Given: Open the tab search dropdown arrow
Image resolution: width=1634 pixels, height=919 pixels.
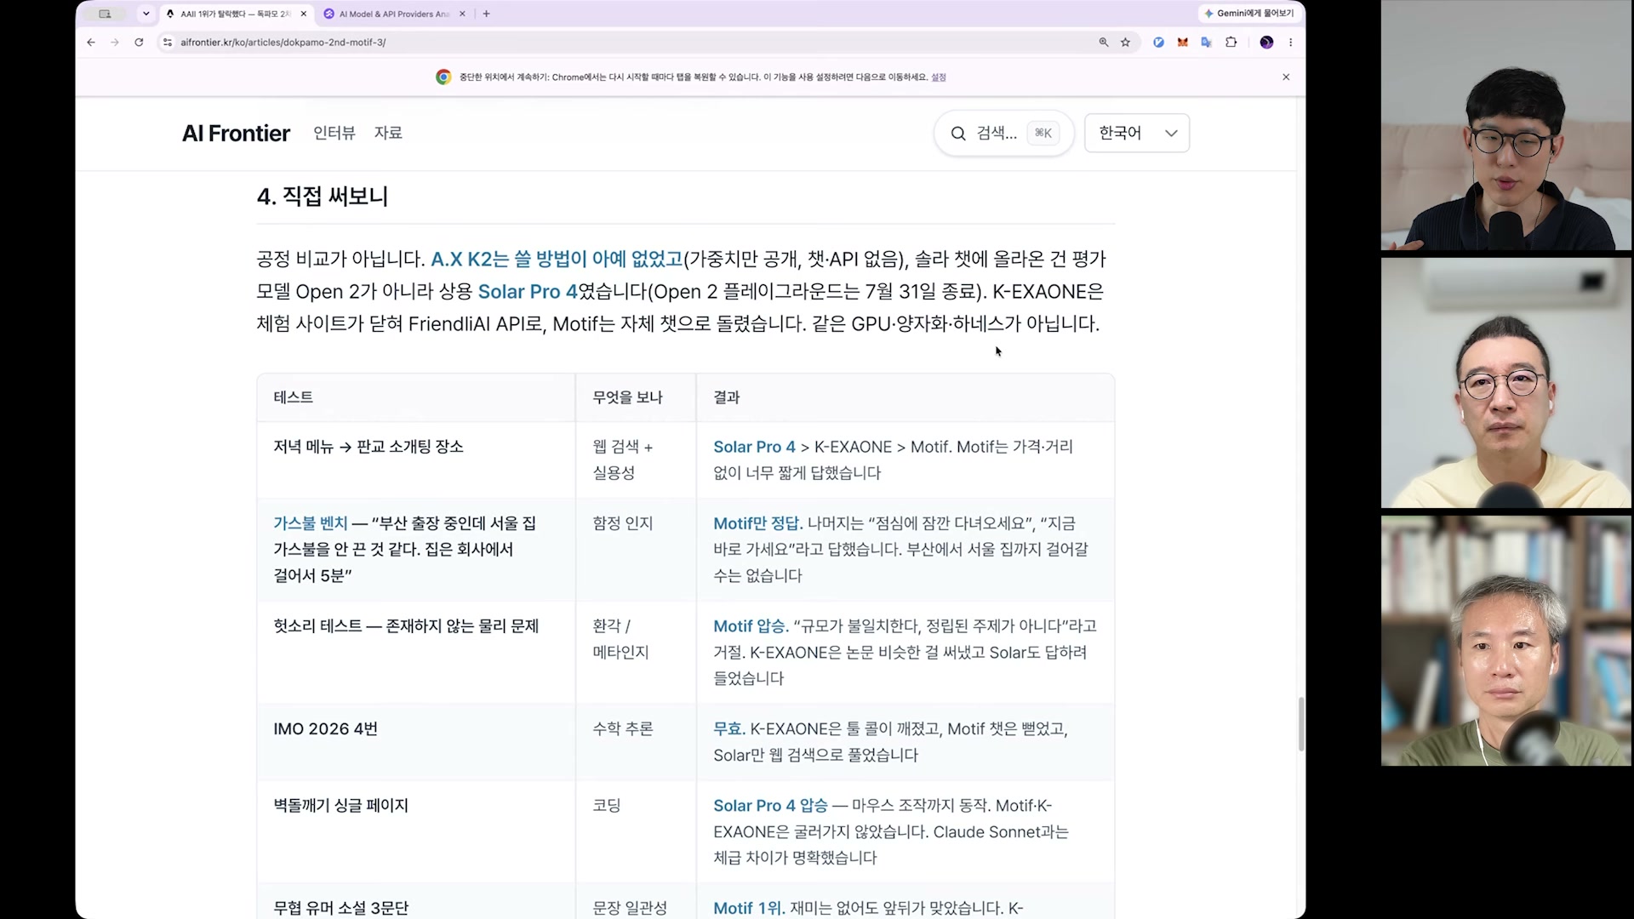Looking at the screenshot, I should [146, 14].
